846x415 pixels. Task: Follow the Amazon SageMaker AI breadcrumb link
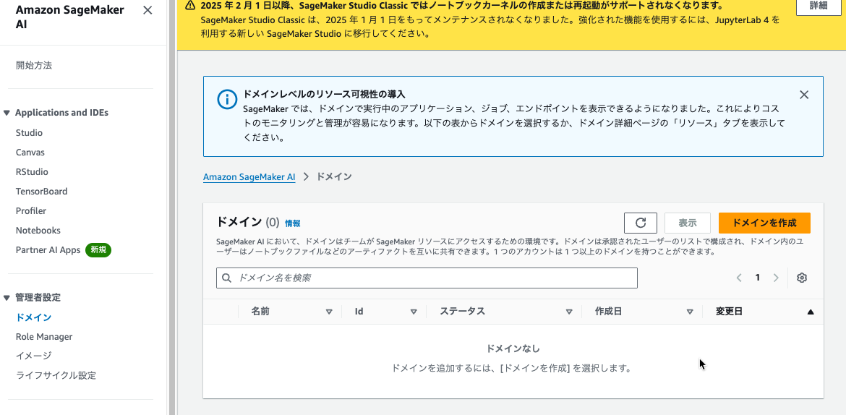click(x=249, y=176)
